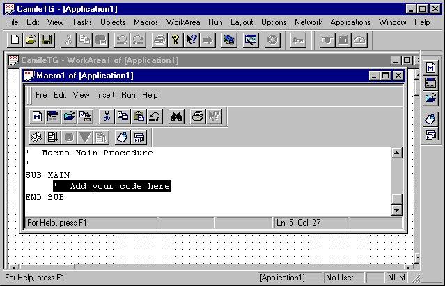
Task: Click the code editor scroll up arrow
Action: pos(396,153)
